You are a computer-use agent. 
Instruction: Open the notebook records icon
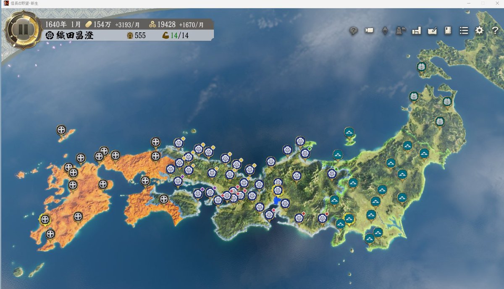[448, 31]
